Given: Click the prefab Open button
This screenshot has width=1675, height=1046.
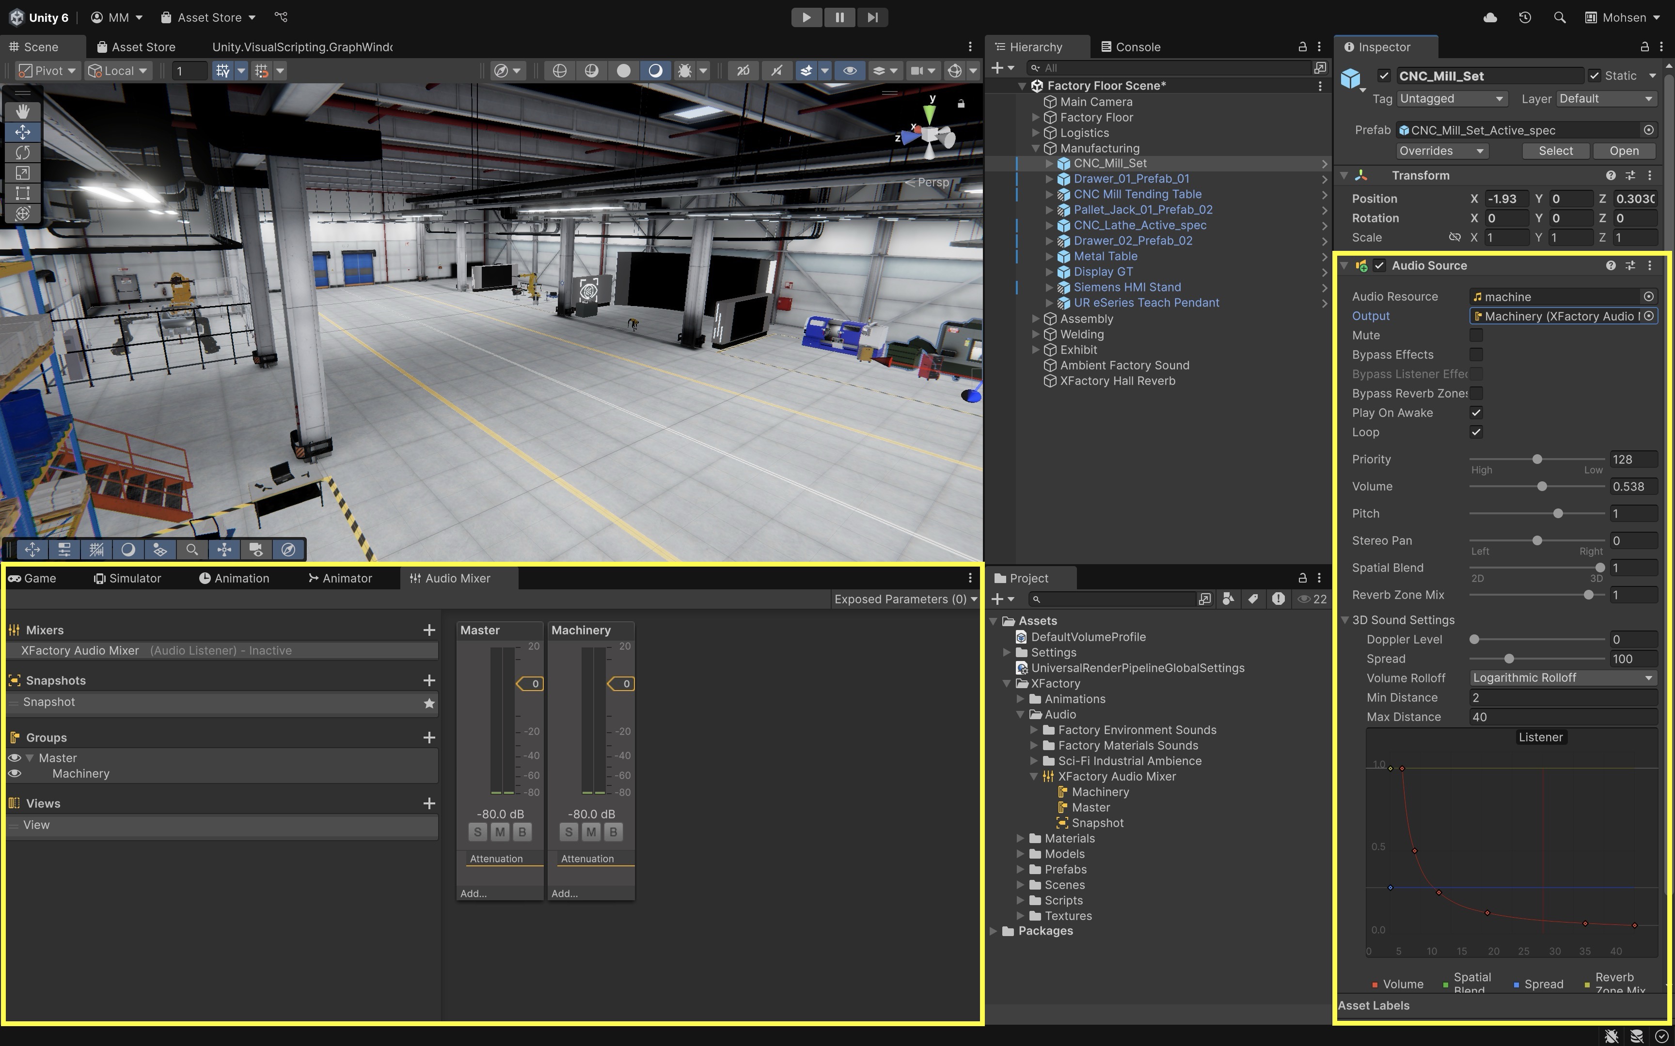Looking at the screenshot, I should click(1623, 151).
